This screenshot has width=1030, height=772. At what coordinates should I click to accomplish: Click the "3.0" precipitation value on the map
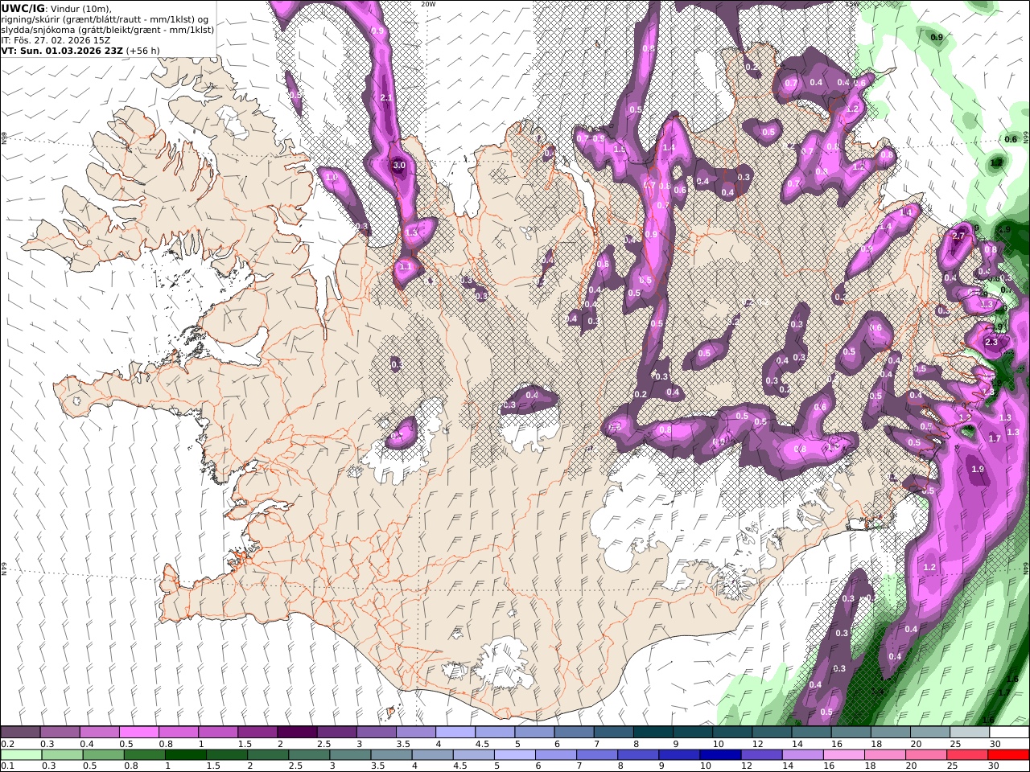tap(399, 165)
